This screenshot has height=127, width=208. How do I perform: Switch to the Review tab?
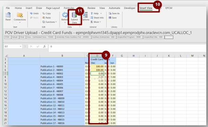(91, 8)
